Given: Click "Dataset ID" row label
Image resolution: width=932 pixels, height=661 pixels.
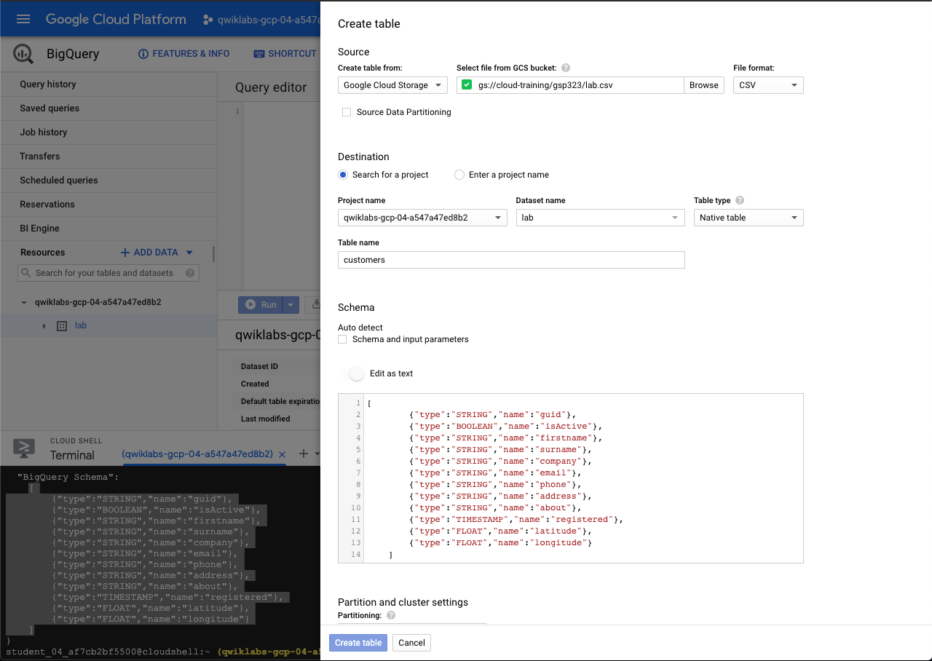Looking at the screenshot, I should 259,366.
